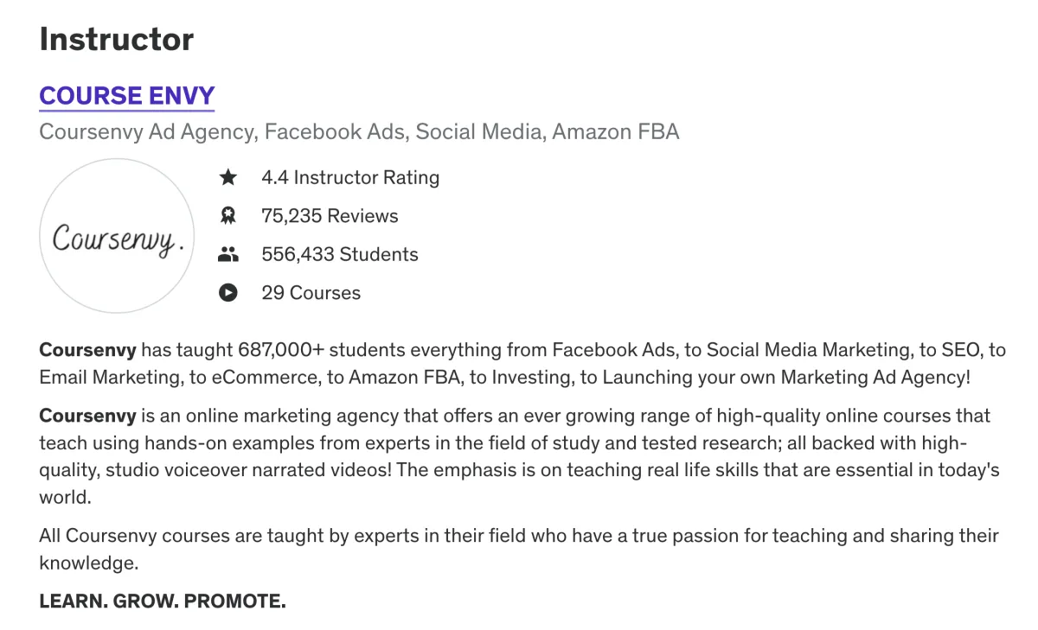Open the Coursenvy circular profile picture
This screenshot has width=1038, height=630.
point(117,236)
